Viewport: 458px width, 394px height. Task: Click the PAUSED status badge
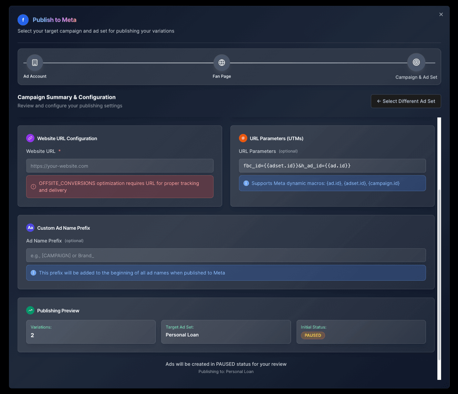[313, 335]
